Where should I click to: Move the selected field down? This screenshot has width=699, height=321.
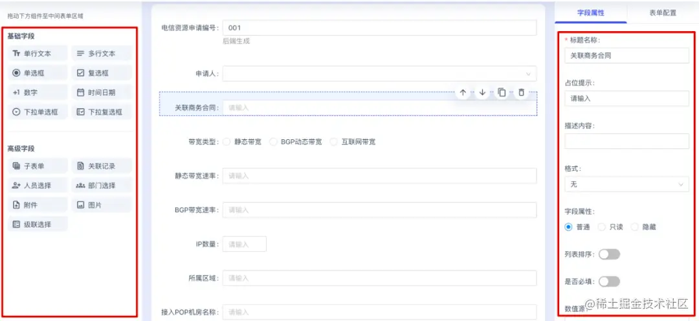click(482, 93)
